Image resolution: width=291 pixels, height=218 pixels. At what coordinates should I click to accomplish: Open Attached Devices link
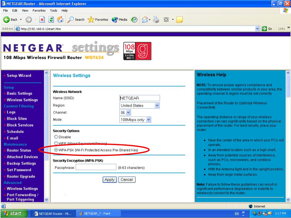coord(22,157)
